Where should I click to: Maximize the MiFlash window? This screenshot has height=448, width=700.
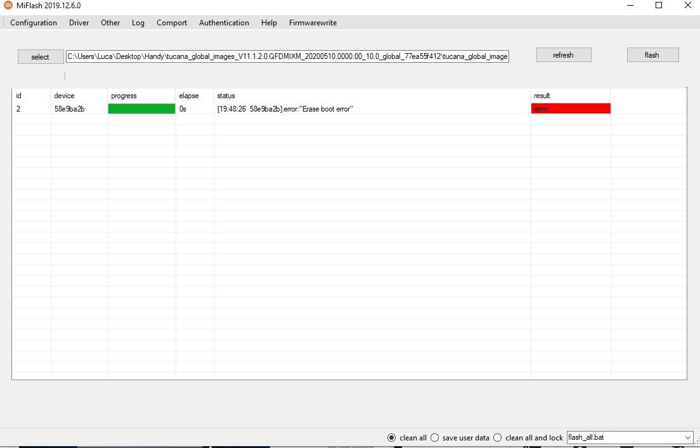[659, 6]
